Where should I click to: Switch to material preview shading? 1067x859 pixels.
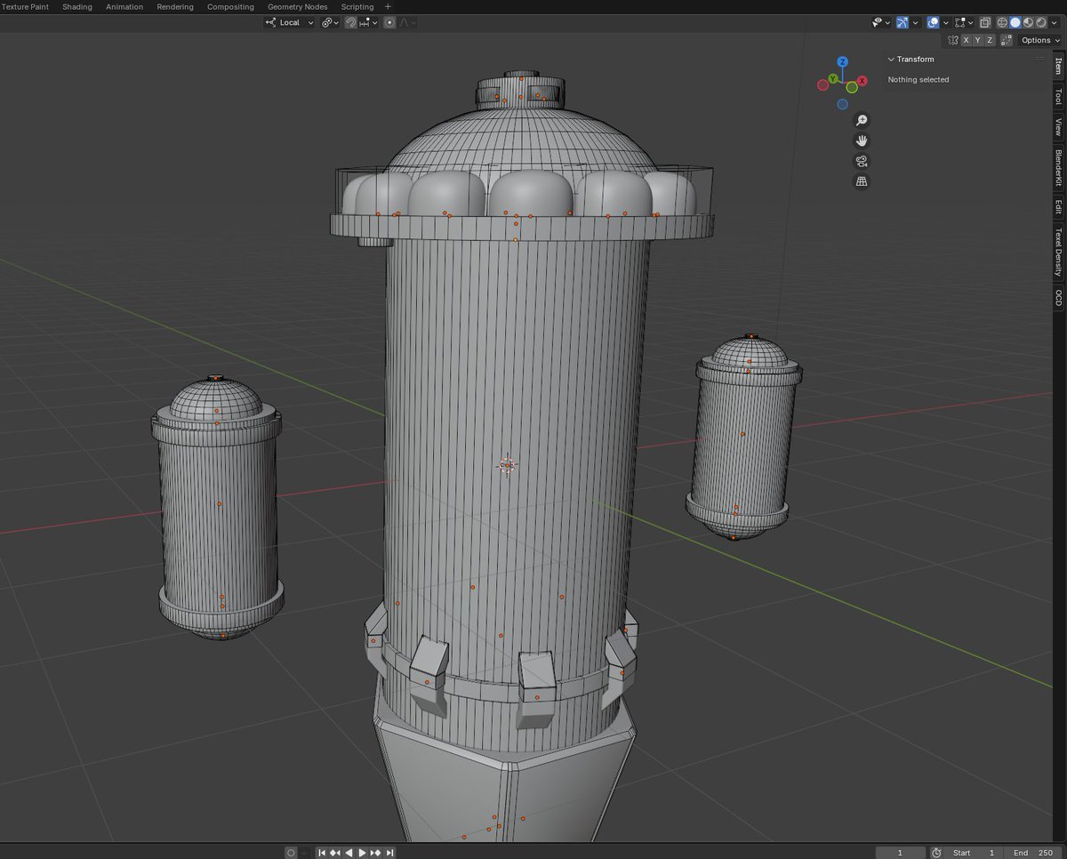[x=1028, y=22]
